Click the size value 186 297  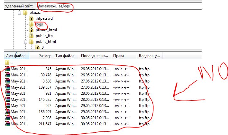pyautogui.click(x=45, y=111)
